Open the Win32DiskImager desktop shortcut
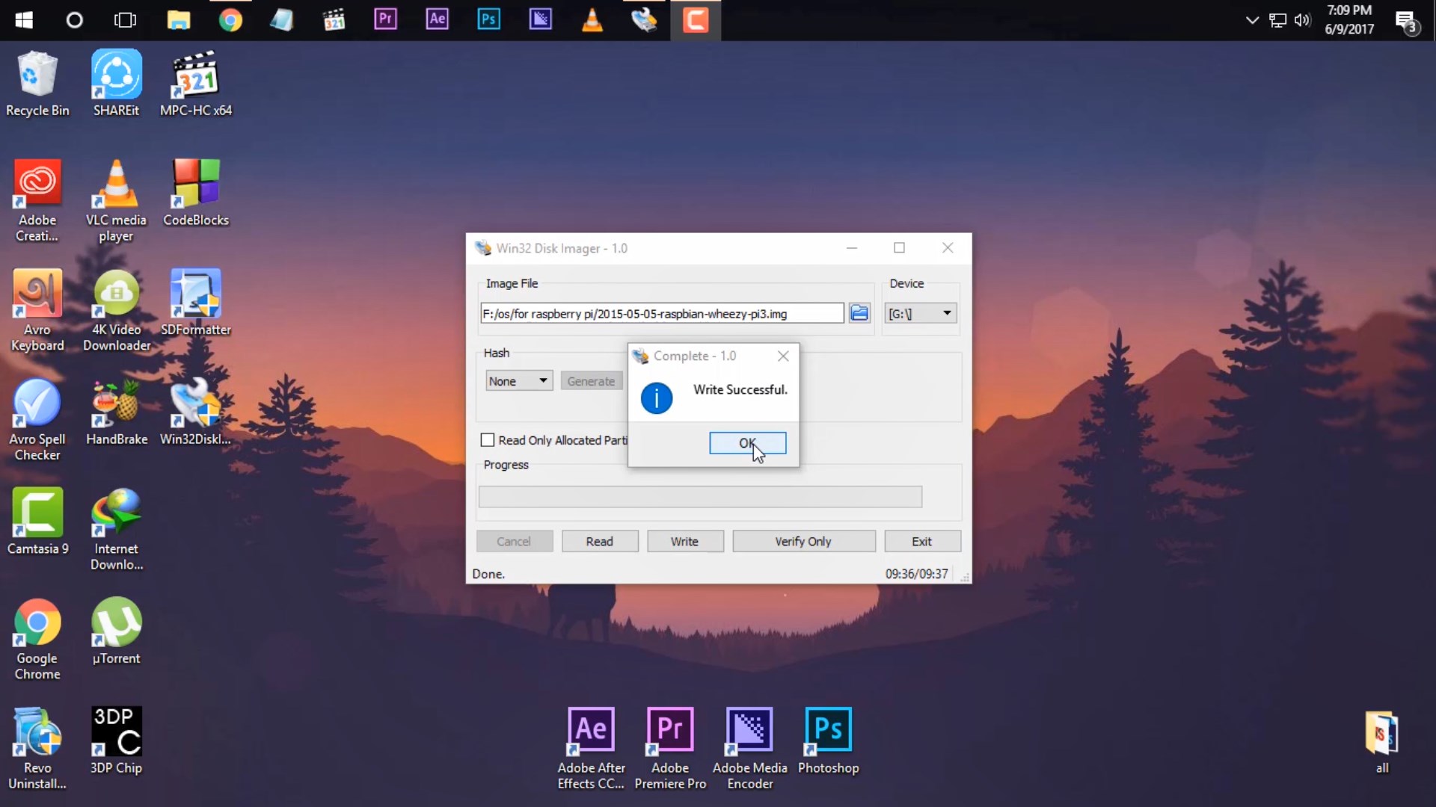The width and height of the screenshot is (1436, 807). point(196,412)
